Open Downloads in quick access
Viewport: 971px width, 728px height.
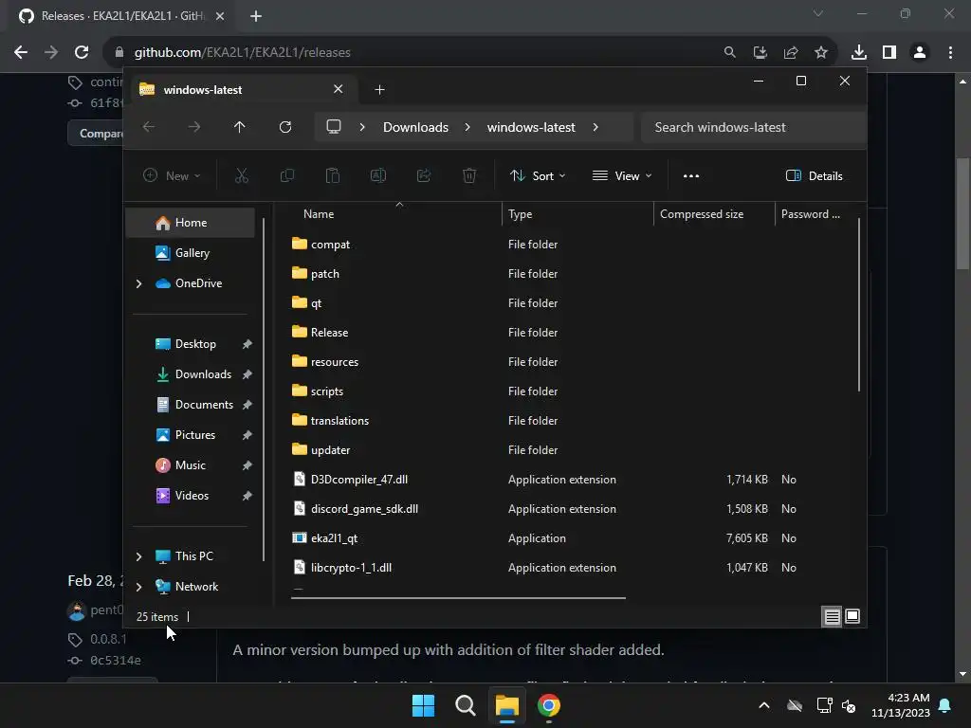point(193,374)
